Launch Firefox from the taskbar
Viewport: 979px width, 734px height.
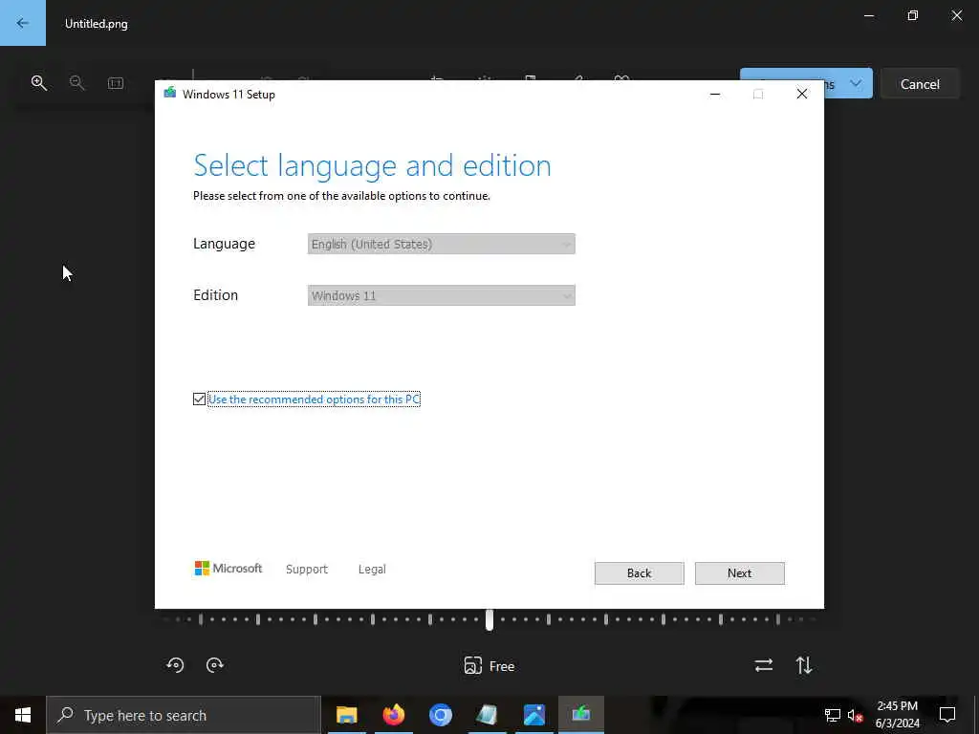[393, 715]
